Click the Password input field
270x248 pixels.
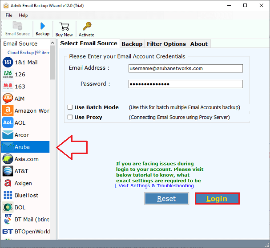pyautogui.click(x=185, y=84)
